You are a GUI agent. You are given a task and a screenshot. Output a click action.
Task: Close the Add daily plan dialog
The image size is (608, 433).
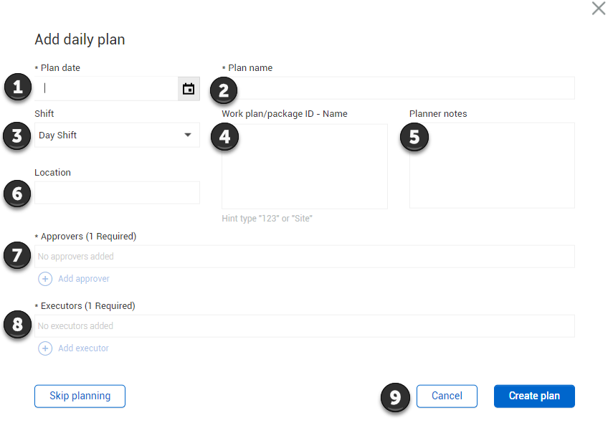pyautogui.click(x=599, y=9)
